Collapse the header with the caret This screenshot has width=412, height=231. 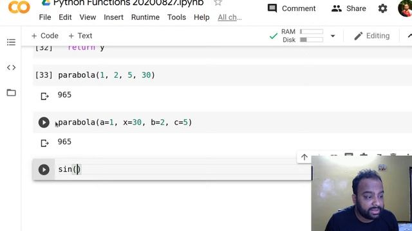pyautogui.click(x=409, y=36)
